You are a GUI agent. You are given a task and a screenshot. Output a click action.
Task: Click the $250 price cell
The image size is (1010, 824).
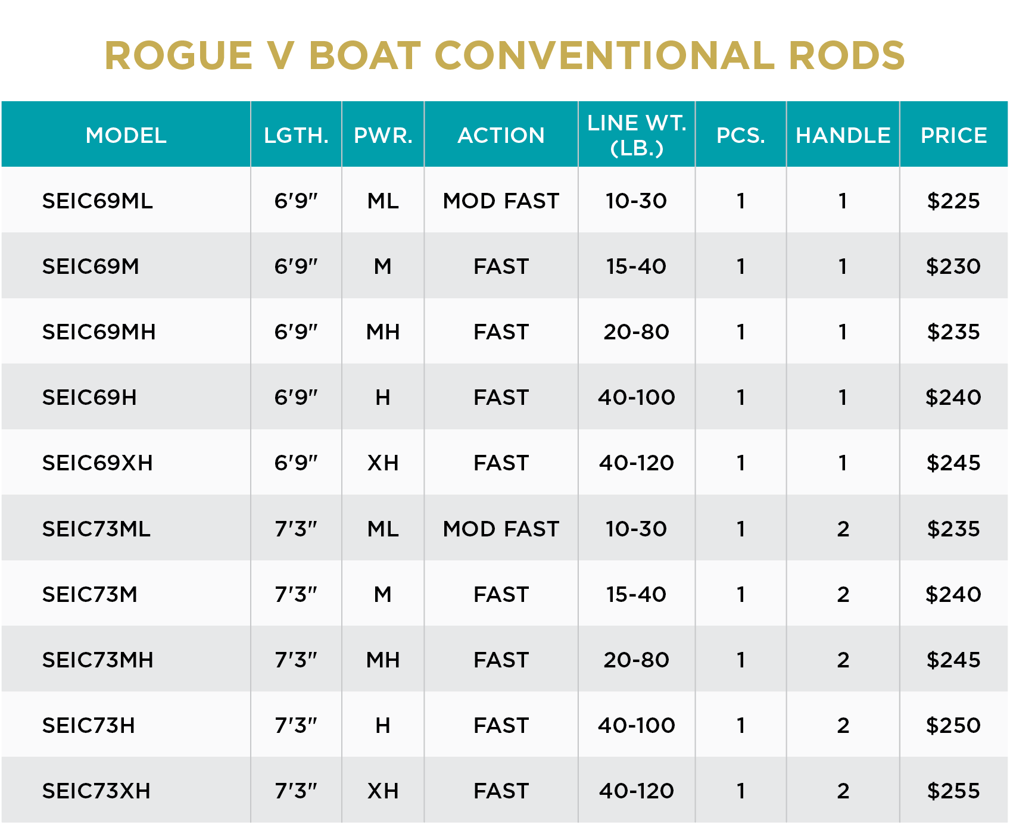coord(953,725)
